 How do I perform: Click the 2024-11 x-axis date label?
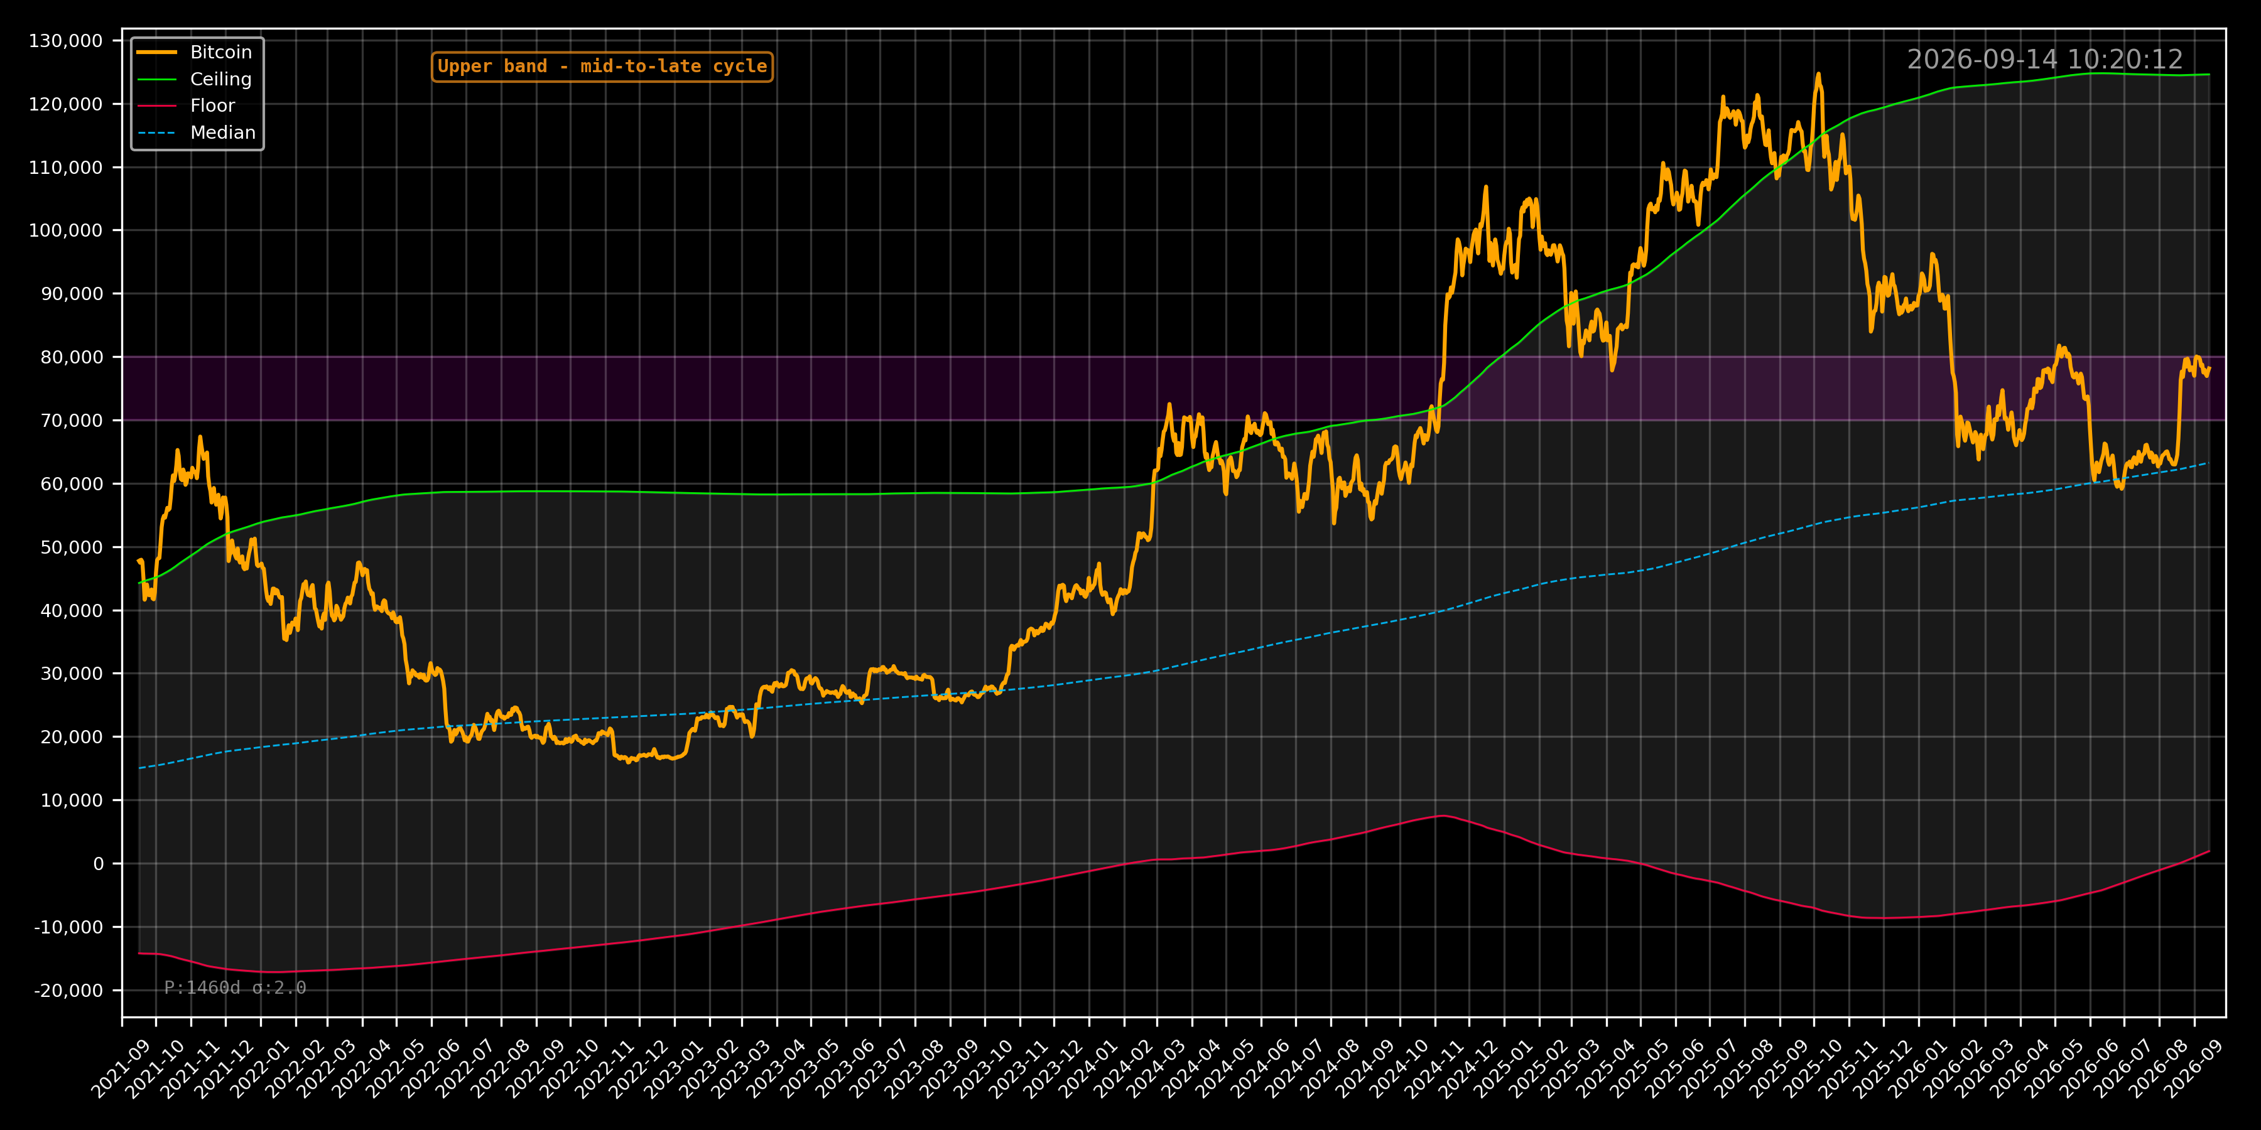pyautogui.click(x=1435, y=1068)
